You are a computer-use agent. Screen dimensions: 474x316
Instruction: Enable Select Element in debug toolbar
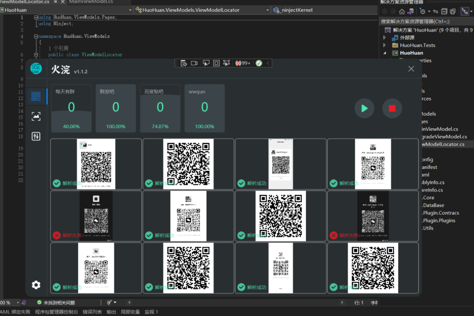tap(206, 63)
